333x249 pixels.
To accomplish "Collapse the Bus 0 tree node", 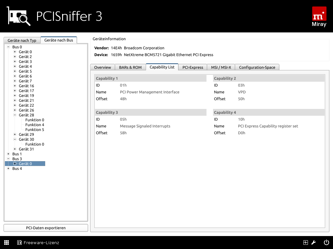I will (x=8, y=47).
